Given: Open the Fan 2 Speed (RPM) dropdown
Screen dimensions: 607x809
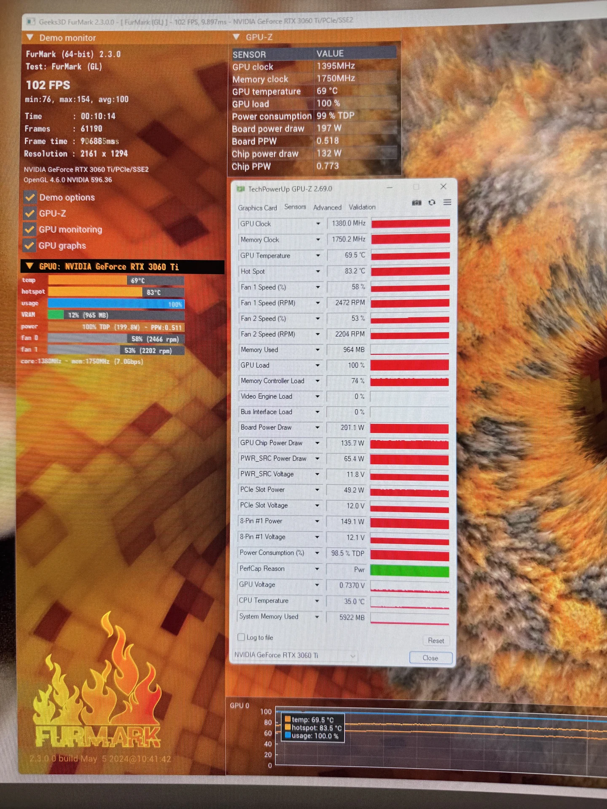Looking at the screenshot, I should click(318, 334).
